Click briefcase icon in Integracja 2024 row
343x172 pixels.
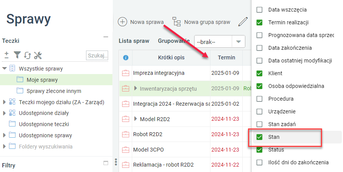click(x=126, y=104)
